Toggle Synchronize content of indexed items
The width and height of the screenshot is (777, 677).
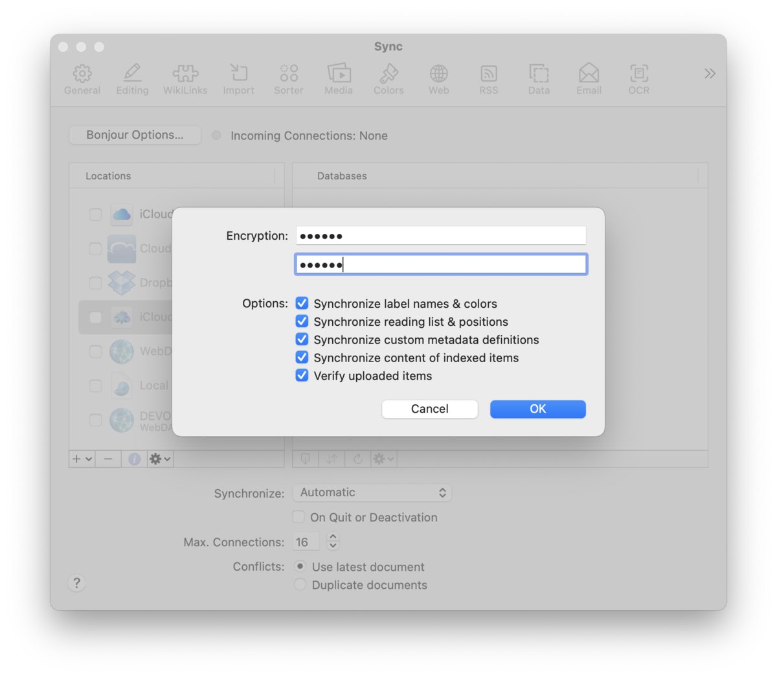[x=302, y=358]
